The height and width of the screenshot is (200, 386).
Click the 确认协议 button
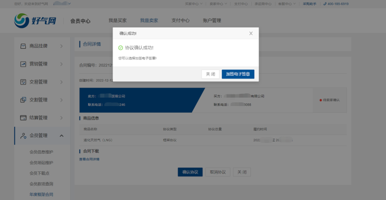click(190, 172)
